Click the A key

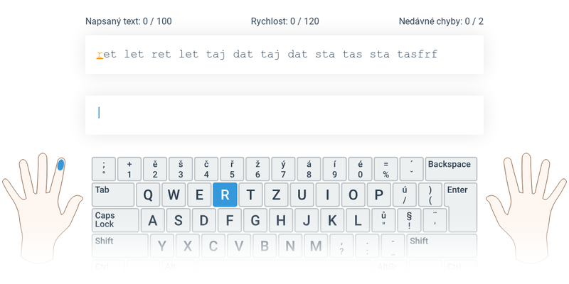click(x=153, y=220)
